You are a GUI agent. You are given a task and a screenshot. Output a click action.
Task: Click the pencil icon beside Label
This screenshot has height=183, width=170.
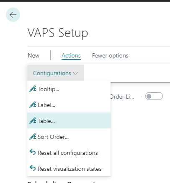[x=33, y=105]
